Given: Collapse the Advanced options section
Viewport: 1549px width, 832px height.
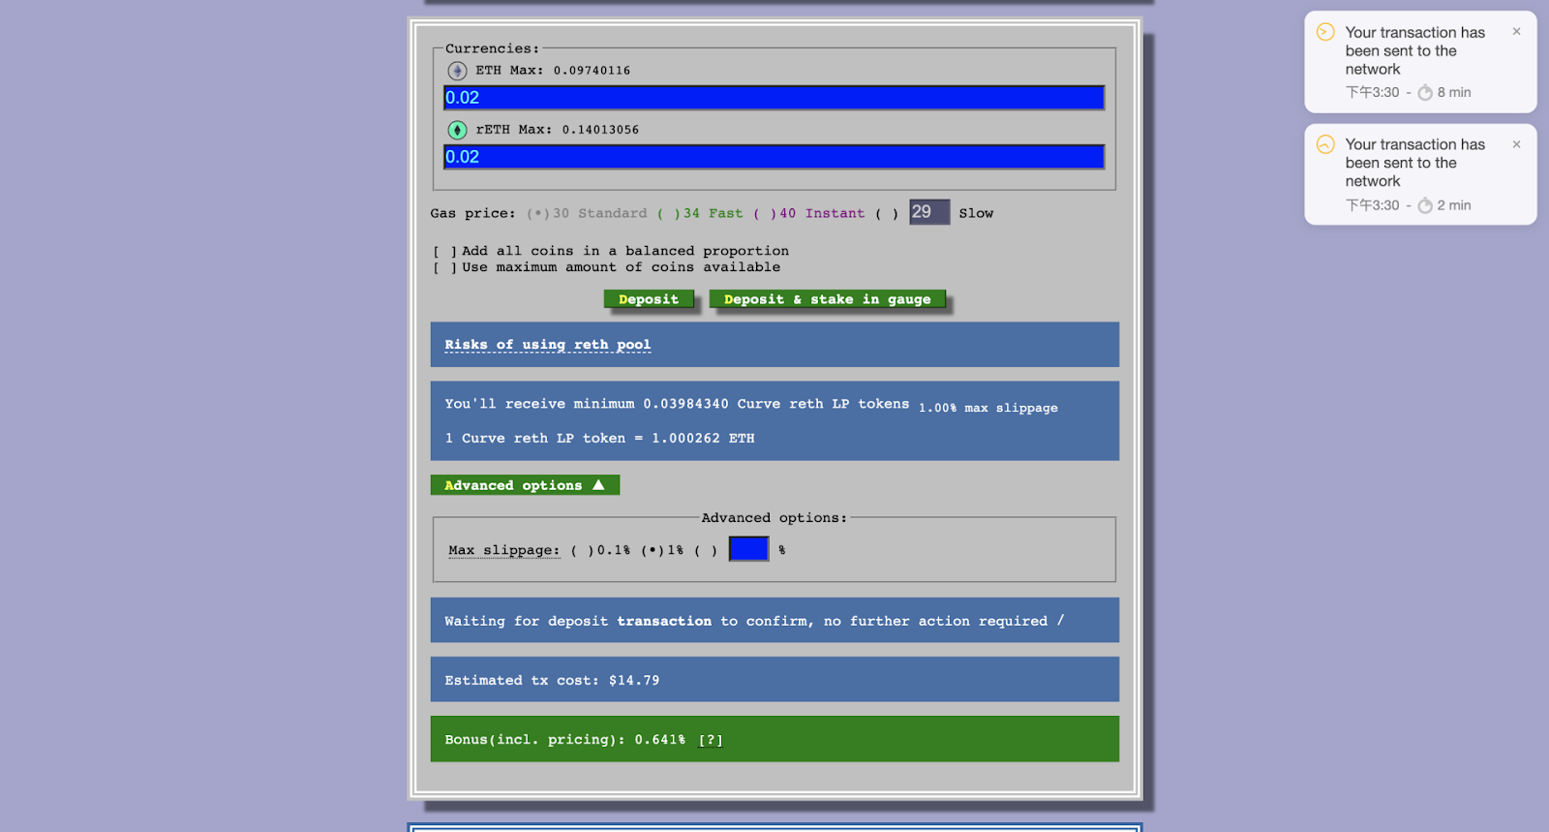Looking at the screenshot, I should [525, 485].
